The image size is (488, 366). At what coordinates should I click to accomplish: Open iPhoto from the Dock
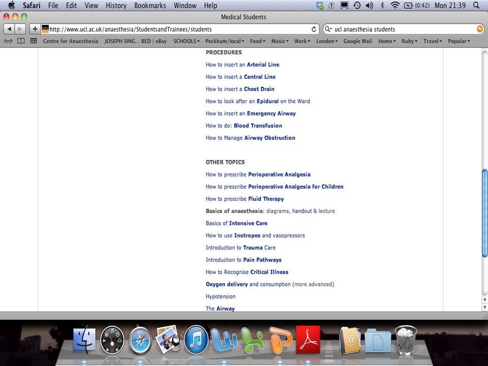coord(168,340)
